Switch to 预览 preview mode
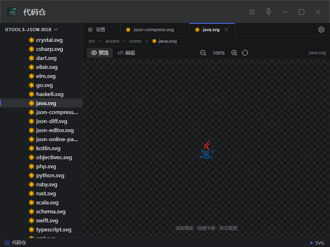 point(100,53)
